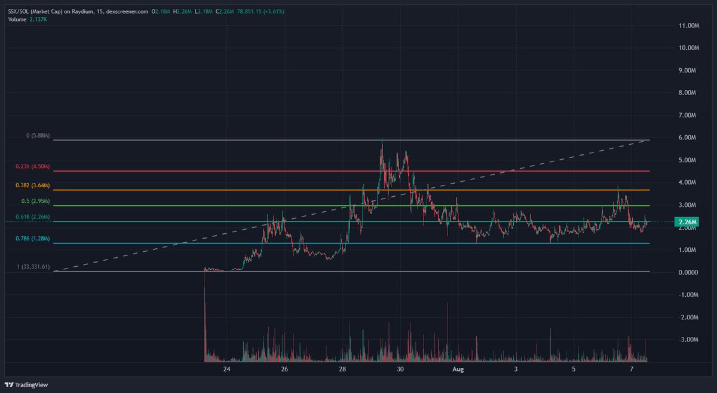717x393 pixels.
Task: Select the green 0.5 (2.95M) Fibonacci label
Action: click(36, 201)
